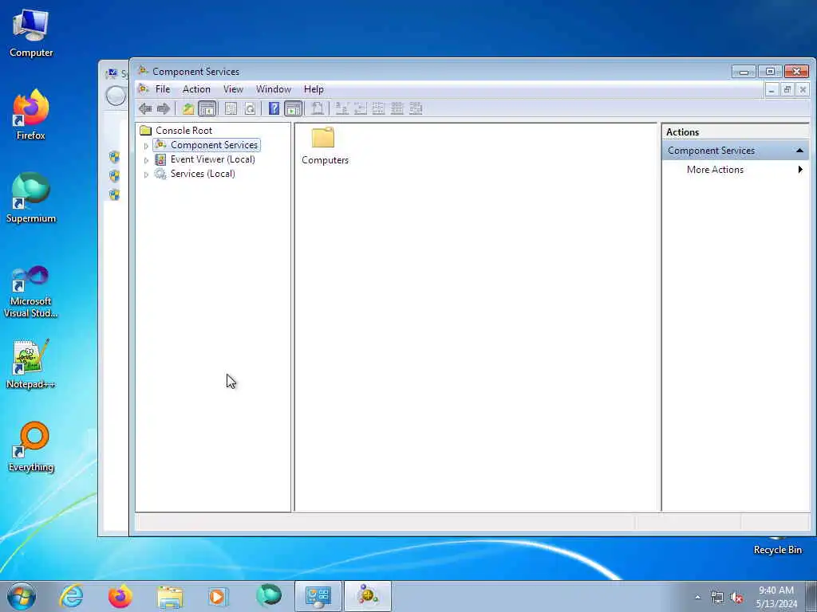The image size is (817, 612).
Task: Click the Back arrow in the toolbar
Action: (x=145, y=108)
